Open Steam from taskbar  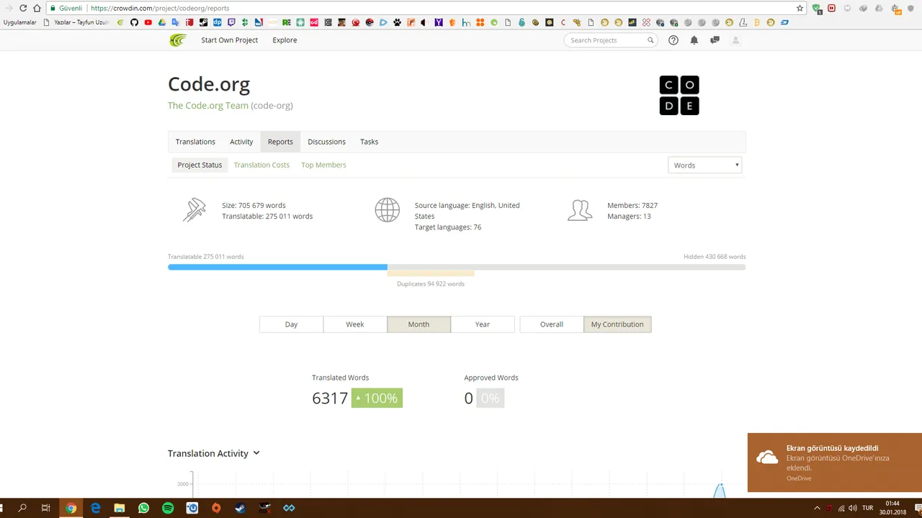240,508
